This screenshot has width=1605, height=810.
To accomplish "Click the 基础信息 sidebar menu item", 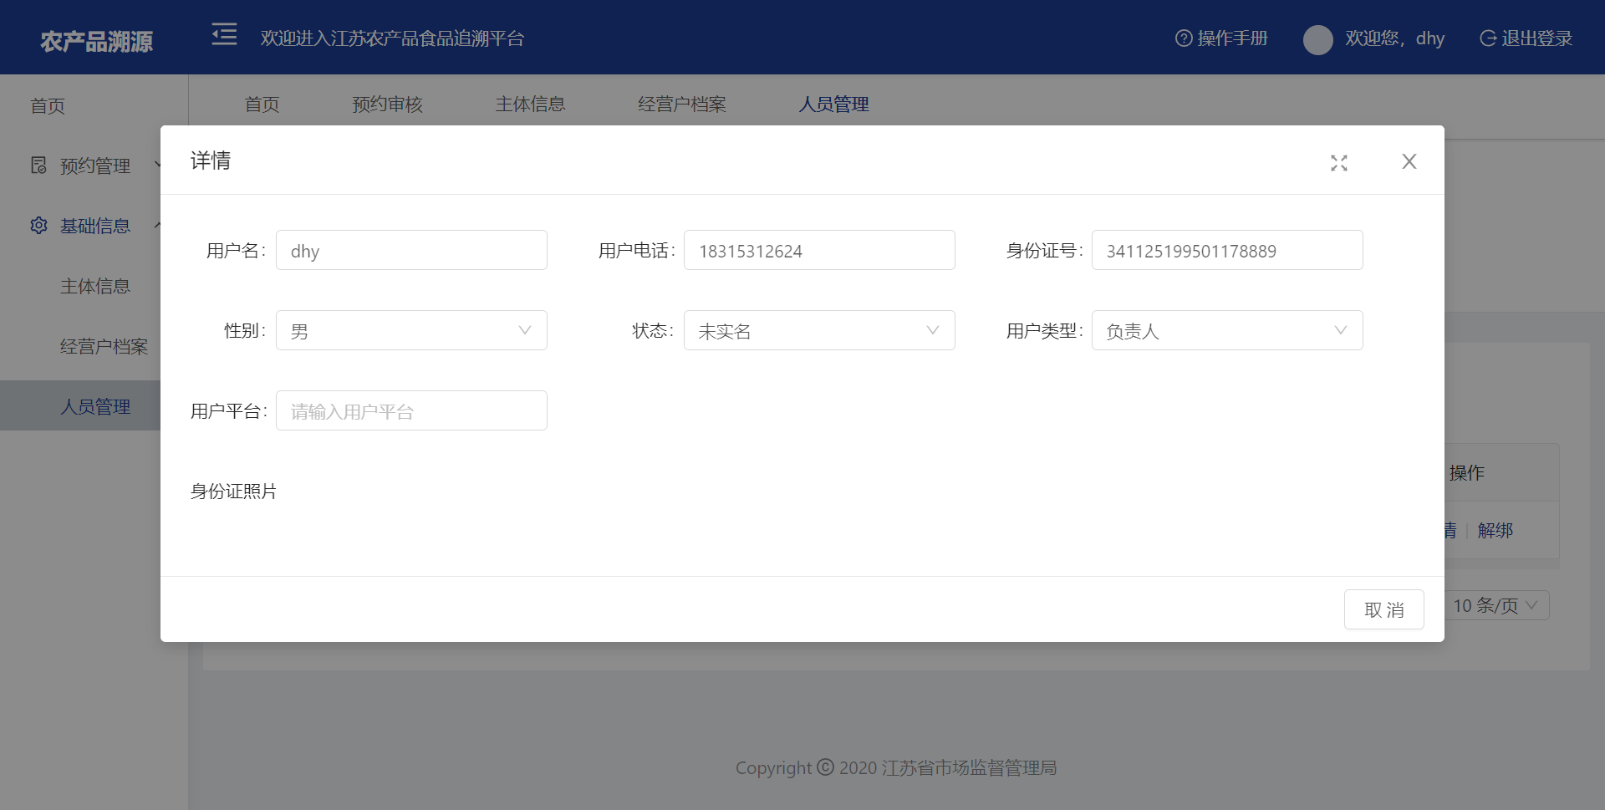I will pyautogui.click(x=94, y=226).
